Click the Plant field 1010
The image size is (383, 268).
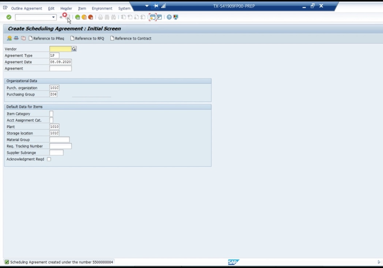point(54,127)
